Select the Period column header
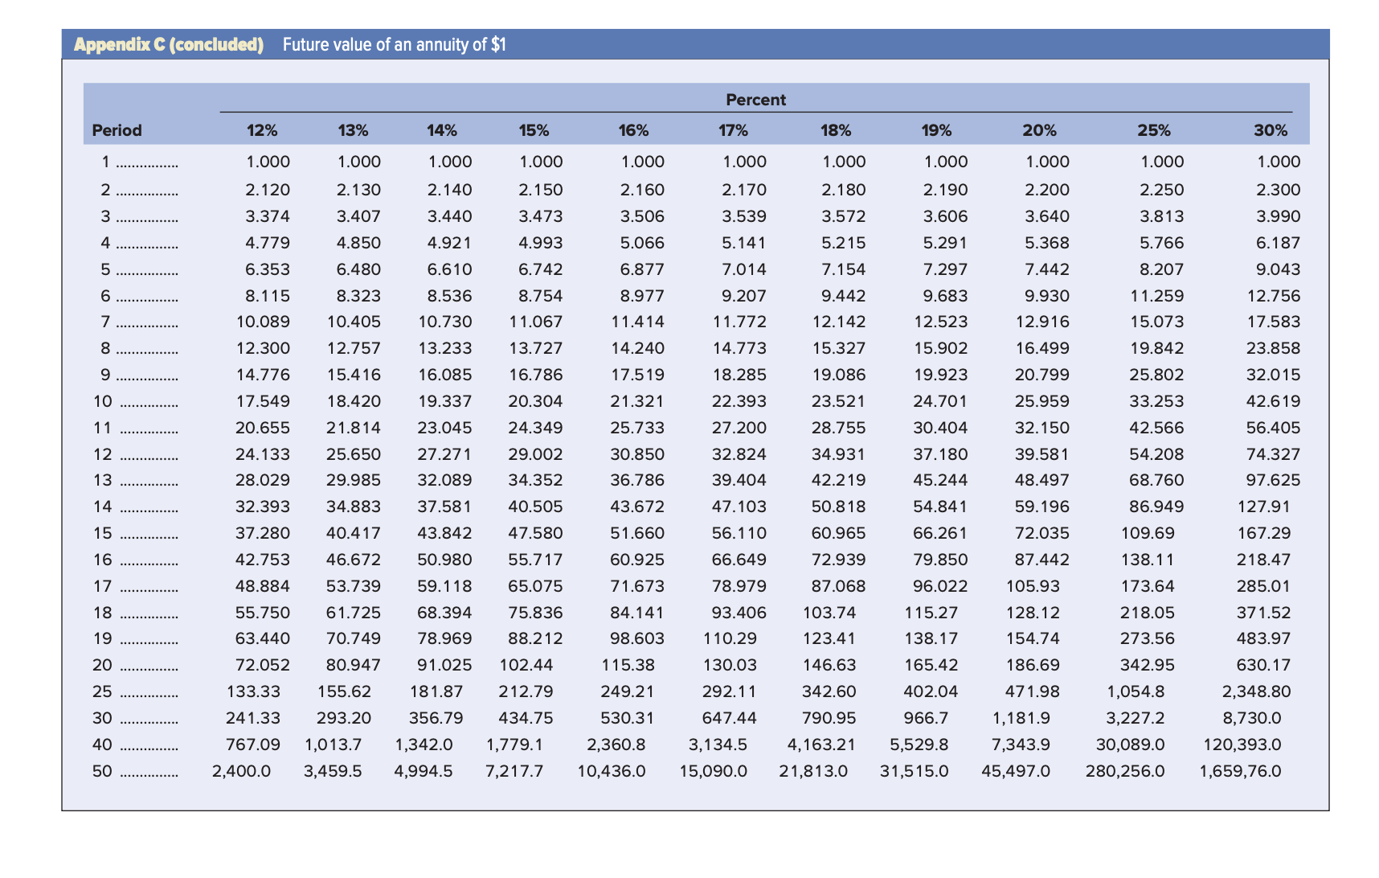 (x=117, y=129)
